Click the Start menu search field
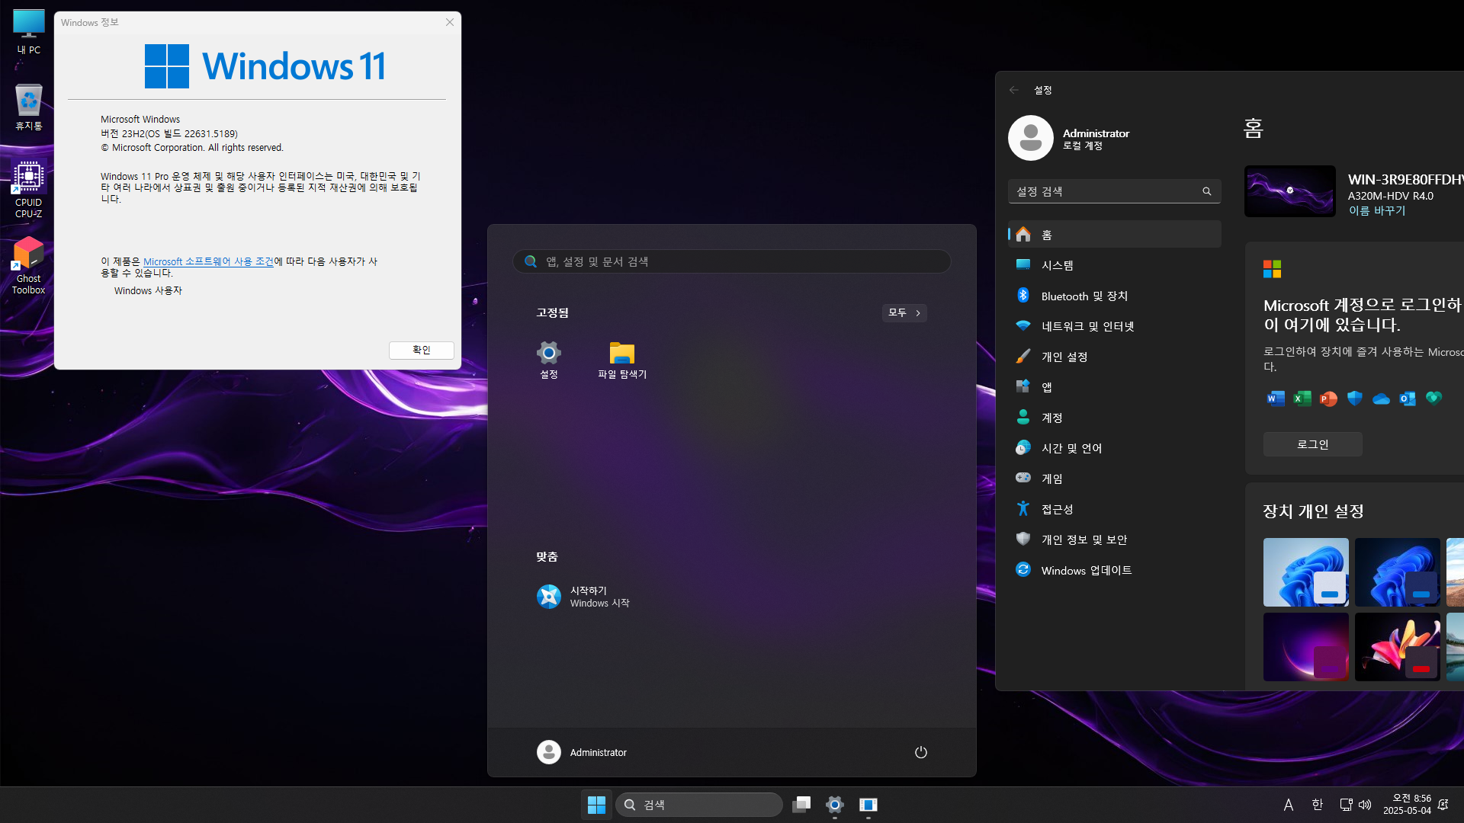Image resolution: width=1464 pixels, height=823 pixels. 732,261
